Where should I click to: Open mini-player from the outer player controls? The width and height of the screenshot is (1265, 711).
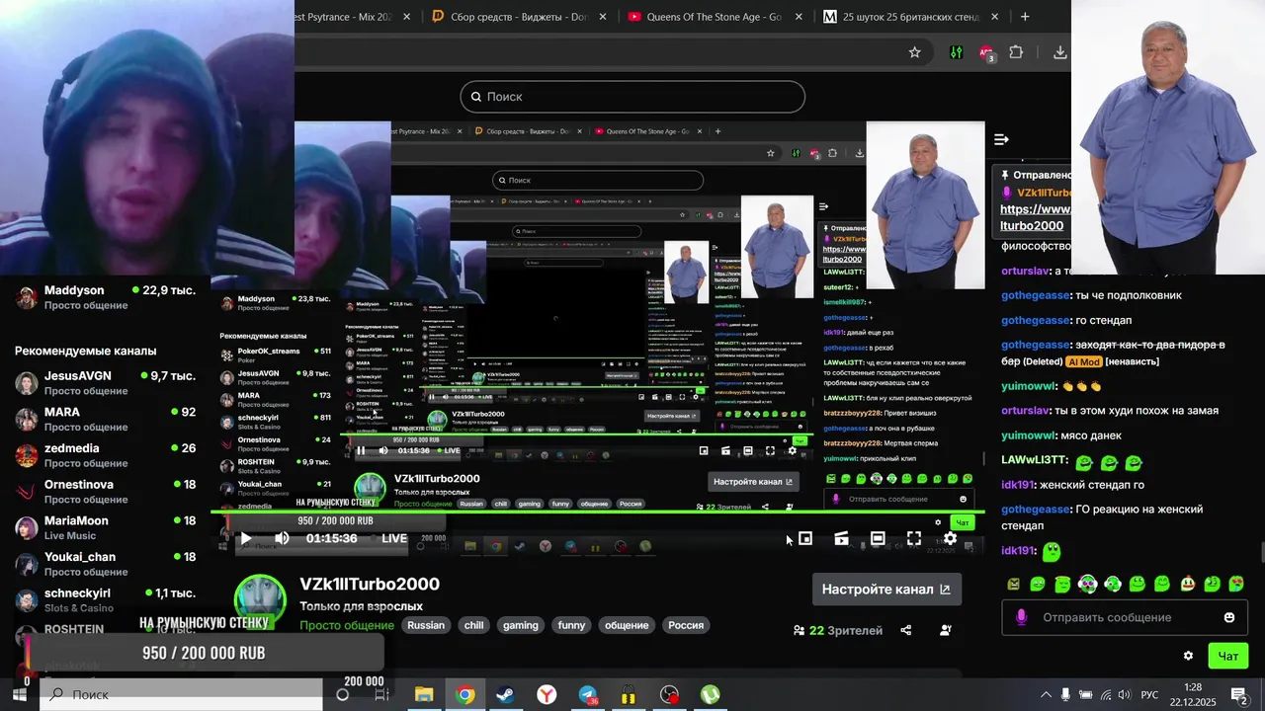(805, 538)
